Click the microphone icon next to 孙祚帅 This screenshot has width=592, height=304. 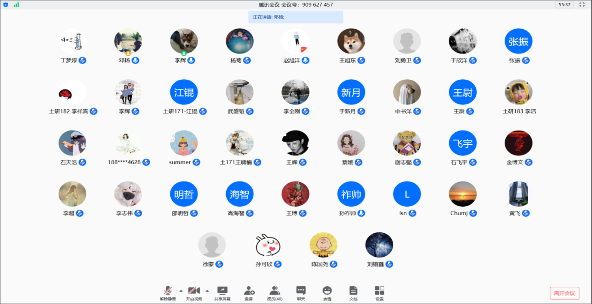[x=361, y=213]
